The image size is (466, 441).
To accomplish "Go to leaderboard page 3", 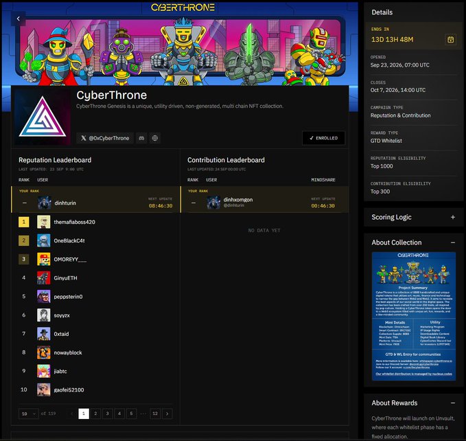I will coord(107,414).
